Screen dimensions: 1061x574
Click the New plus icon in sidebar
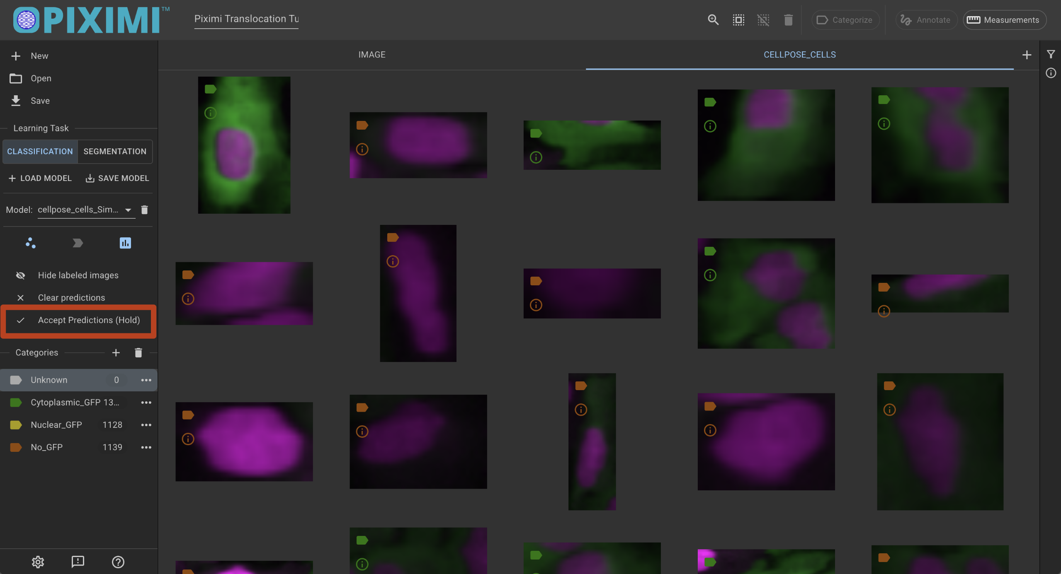[16, 56]
